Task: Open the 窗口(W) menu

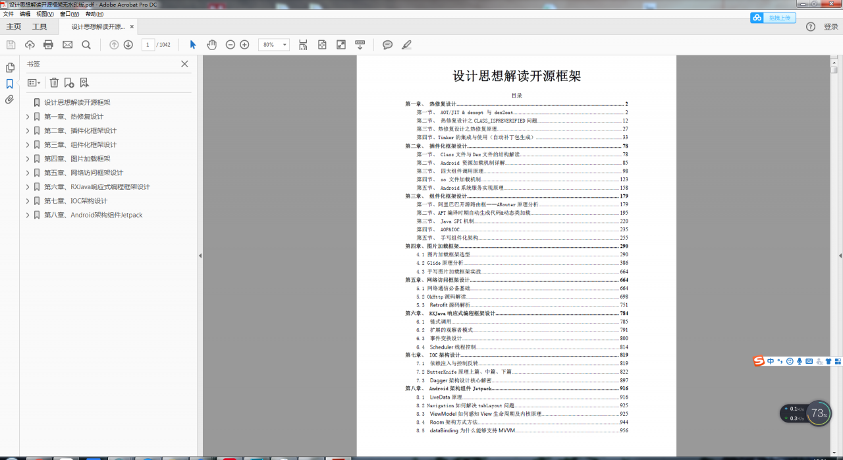Action: point(70,14)
